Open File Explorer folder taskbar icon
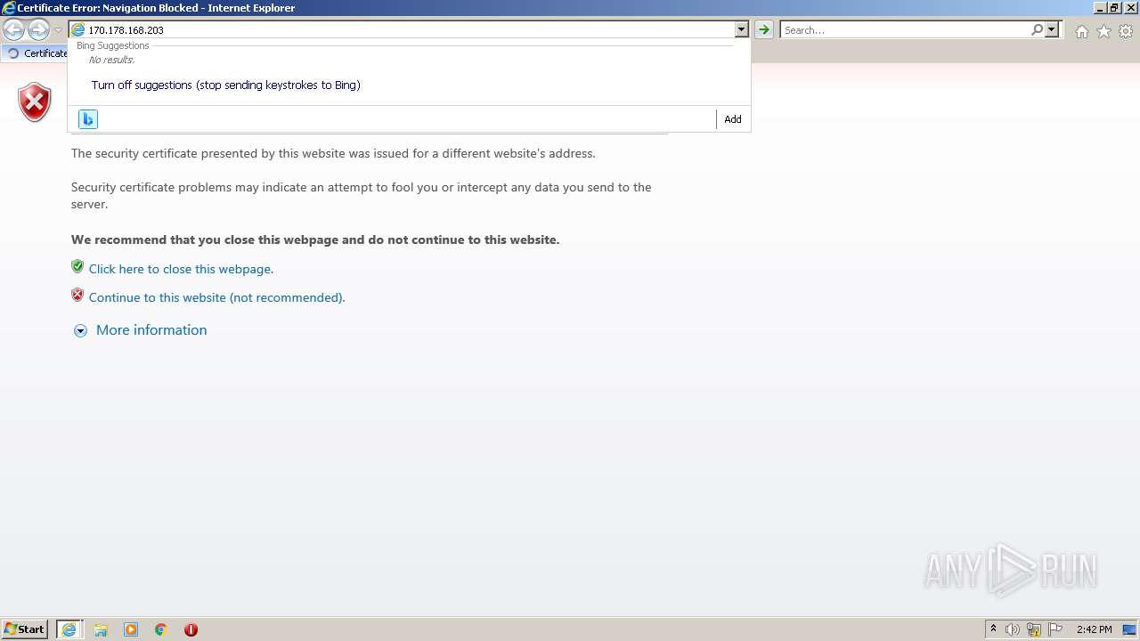 [101, 629]
